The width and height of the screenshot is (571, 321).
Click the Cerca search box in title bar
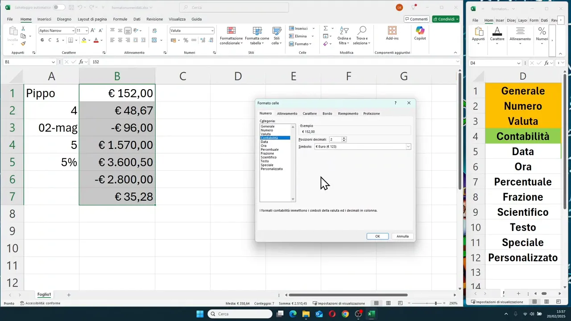[234, 8]
